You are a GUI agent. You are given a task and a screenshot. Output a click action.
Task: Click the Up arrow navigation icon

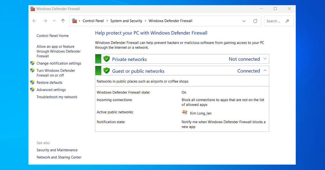coord(63,21)
